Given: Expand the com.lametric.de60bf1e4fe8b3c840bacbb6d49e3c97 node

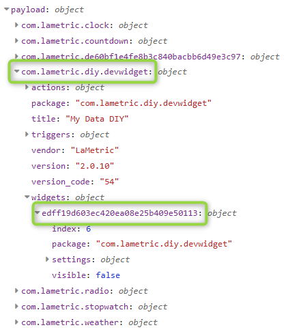Looking at the screenshot, I should click(x=16, y=56).
